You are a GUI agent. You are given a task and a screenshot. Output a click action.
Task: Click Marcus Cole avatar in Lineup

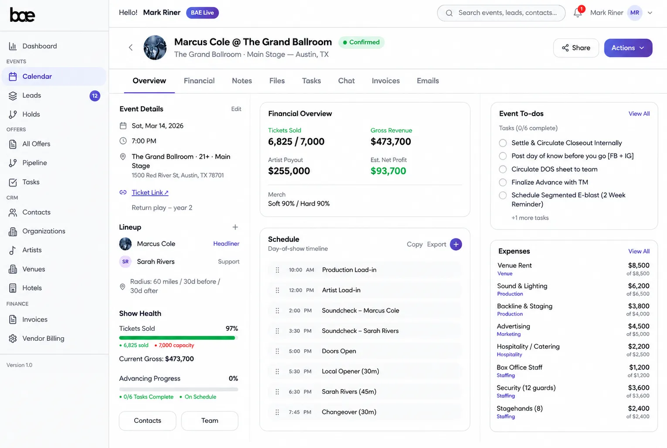click(x=126, y=244)
